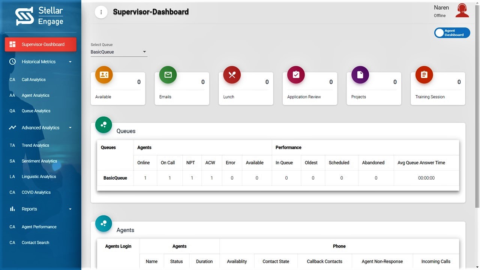480x270 pixels.
Task: Click the purple Projects document icon
Action: point(360,75)
